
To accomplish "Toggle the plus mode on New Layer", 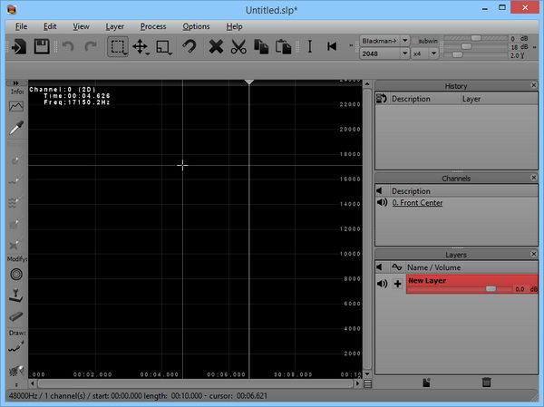I will click(x=397, y=284).
